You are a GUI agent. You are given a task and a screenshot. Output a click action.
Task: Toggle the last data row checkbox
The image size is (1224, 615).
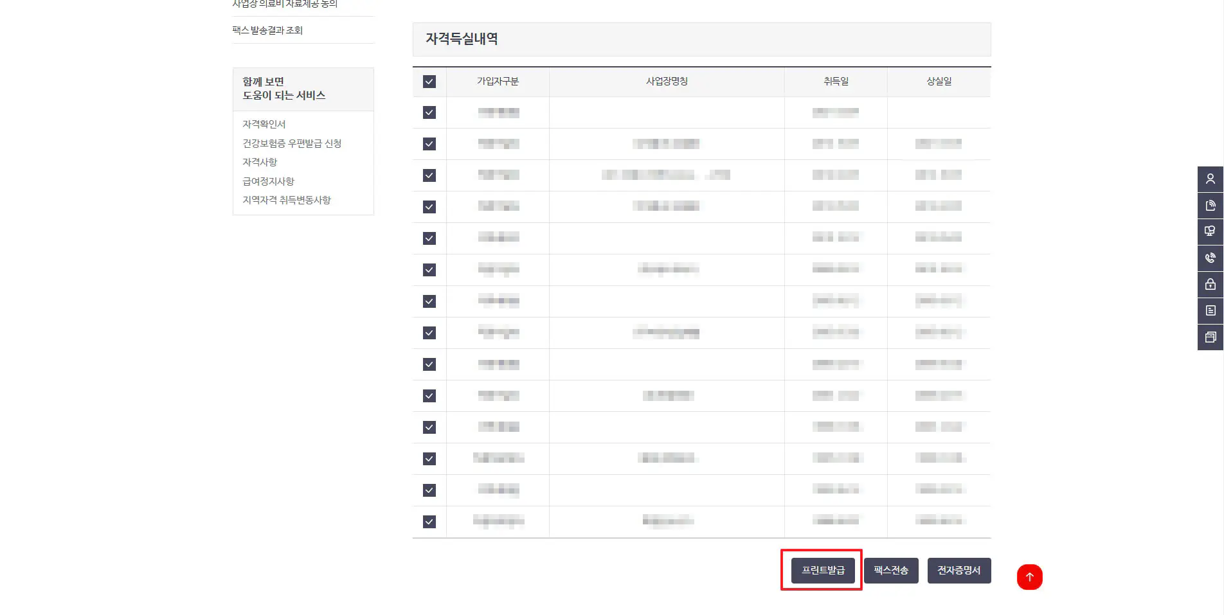(x=429, y=522)
